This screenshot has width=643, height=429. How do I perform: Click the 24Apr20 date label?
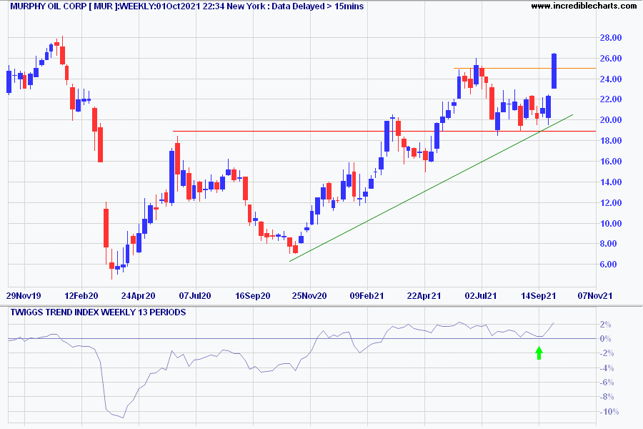click(138, 295)
